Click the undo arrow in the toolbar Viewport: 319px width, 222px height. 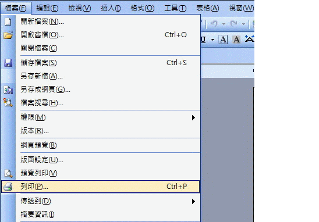[214, 24]
